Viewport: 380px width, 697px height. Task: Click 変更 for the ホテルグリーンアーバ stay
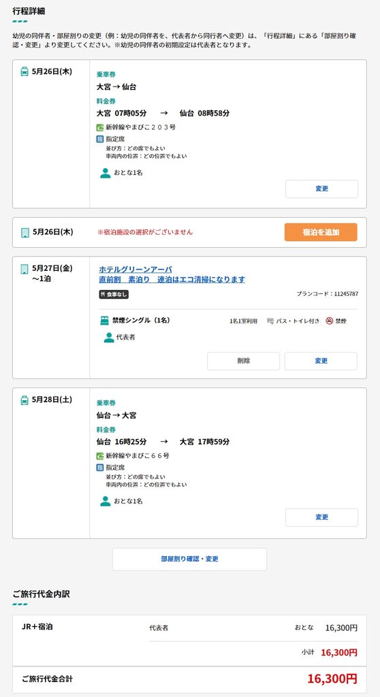321,361
